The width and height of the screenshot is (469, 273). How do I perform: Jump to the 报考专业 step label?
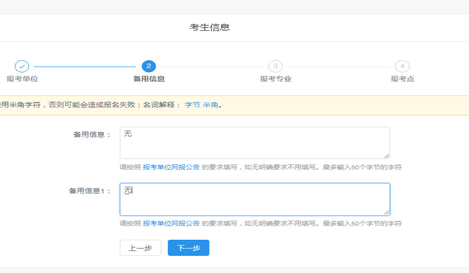pyautogui.click(x=276, y=79)
